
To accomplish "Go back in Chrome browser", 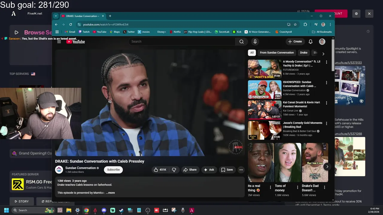I will pos(56,24).
